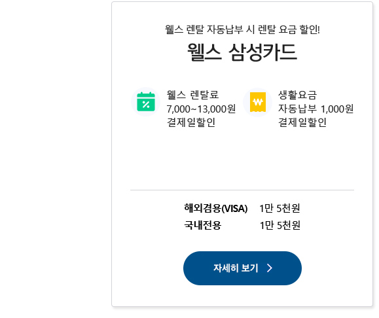Viewport: 379px width, 318px height.
Task: Click the 웰스 렌탈료 benefit label
Action: tap(192, 94)
